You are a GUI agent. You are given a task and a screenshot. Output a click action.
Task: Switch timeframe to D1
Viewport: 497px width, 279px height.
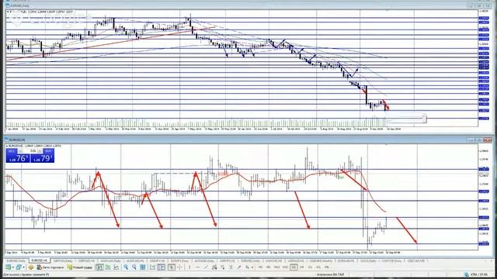pos(310,267)
